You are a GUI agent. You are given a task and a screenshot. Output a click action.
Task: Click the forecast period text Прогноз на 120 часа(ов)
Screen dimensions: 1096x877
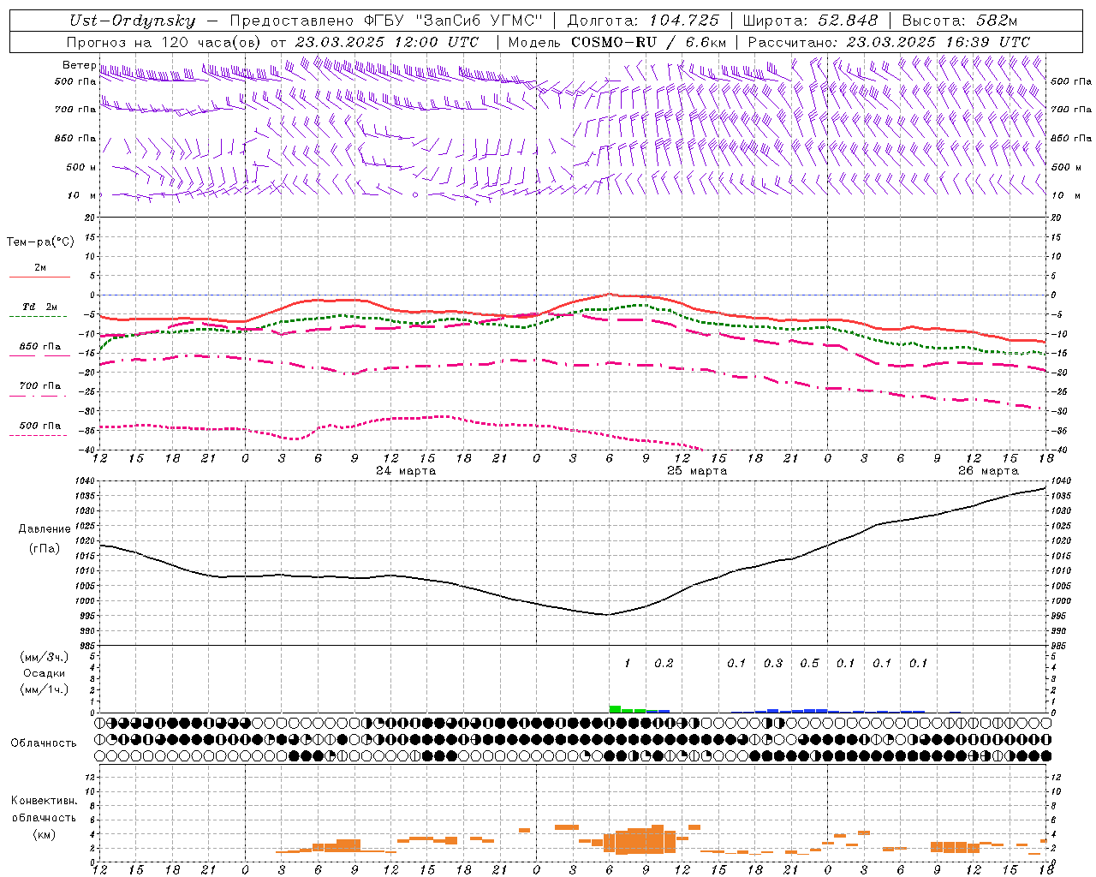pyautogui.click(x=164, y=42)
